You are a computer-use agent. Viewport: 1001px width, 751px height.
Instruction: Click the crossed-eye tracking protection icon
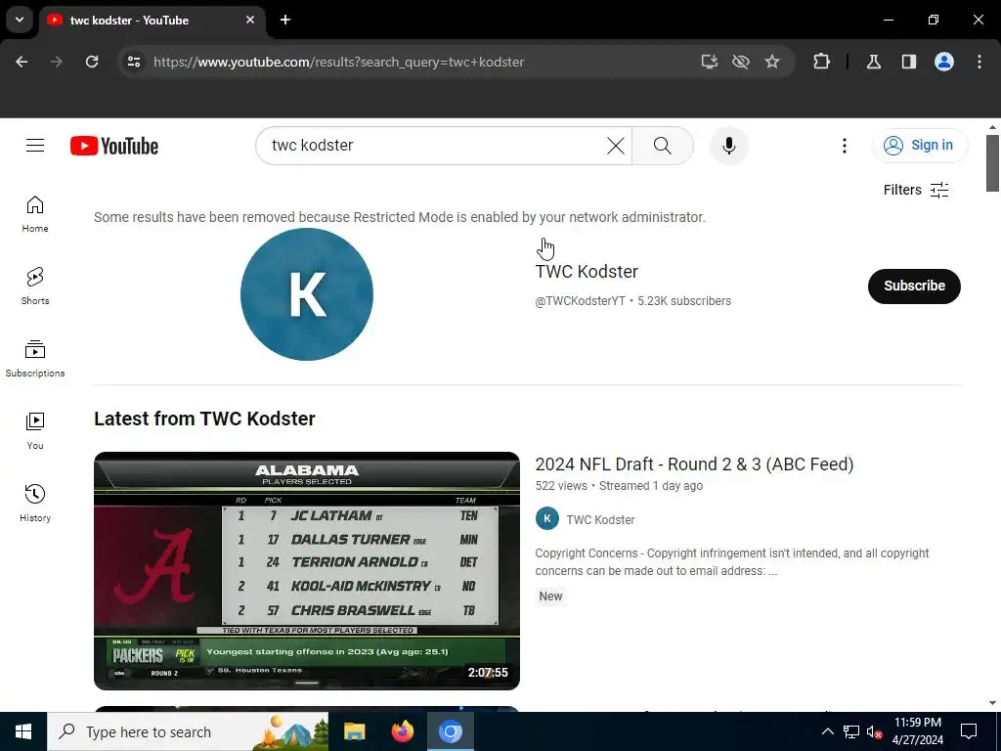tap(741, 62)
